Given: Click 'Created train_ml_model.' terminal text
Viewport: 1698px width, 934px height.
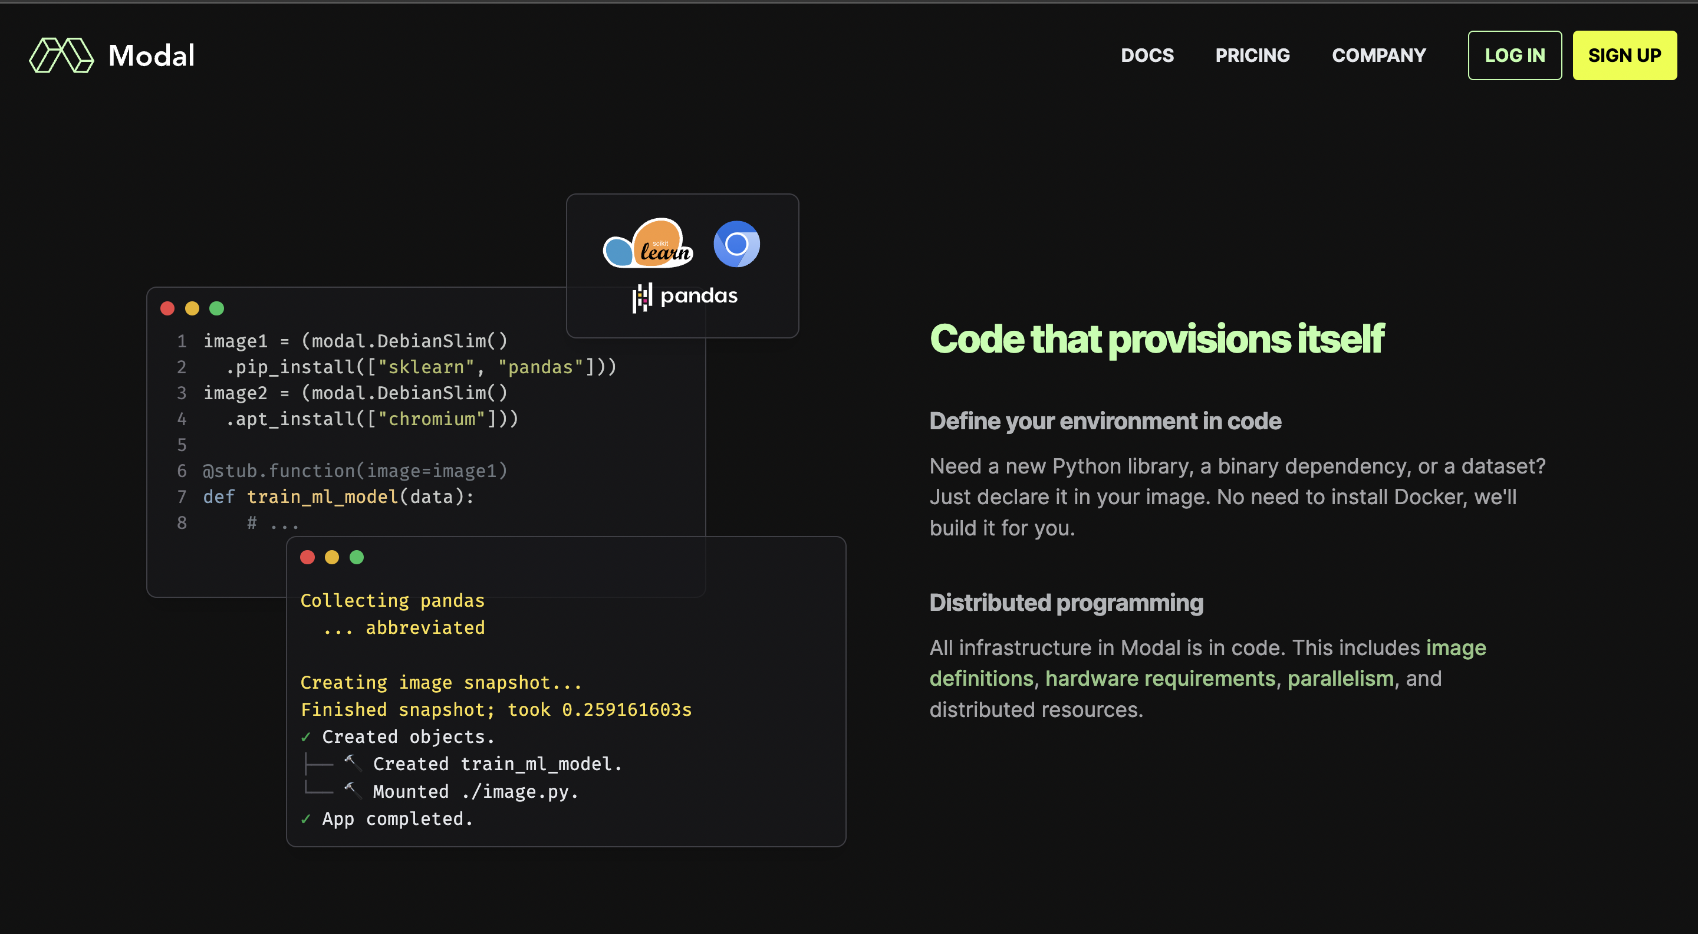Looking at the screenshot, I should (498, 765).
